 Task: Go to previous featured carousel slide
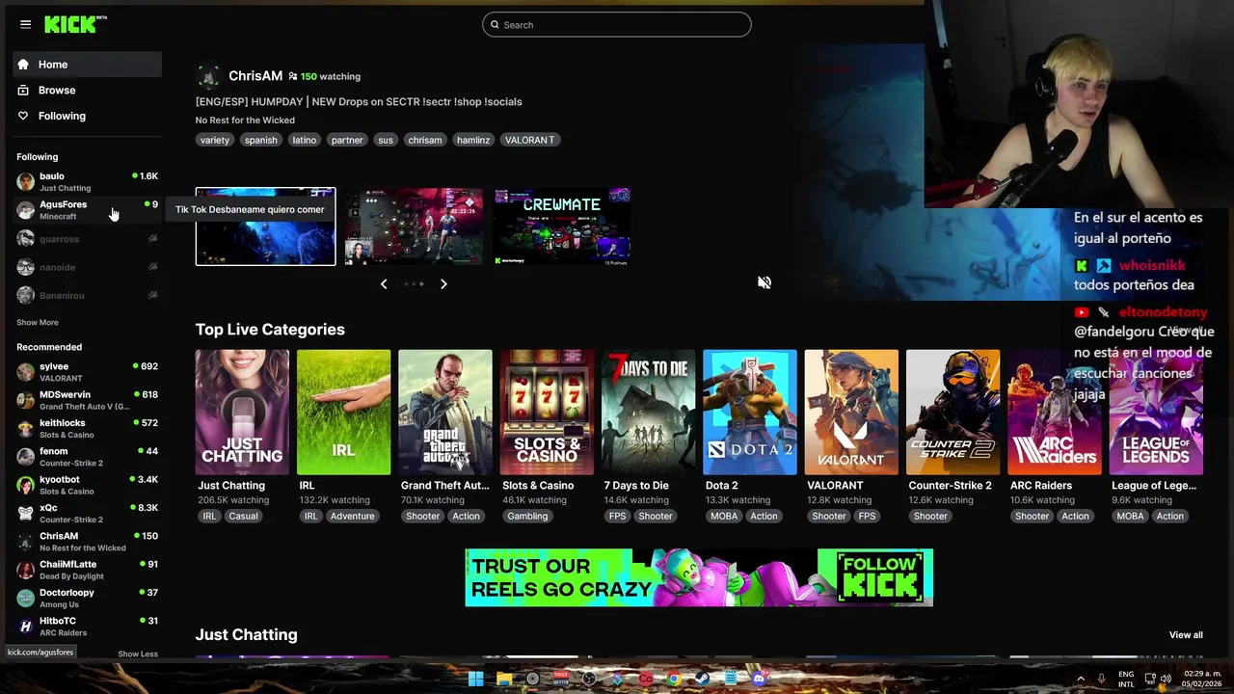click(x=384, y=283)
